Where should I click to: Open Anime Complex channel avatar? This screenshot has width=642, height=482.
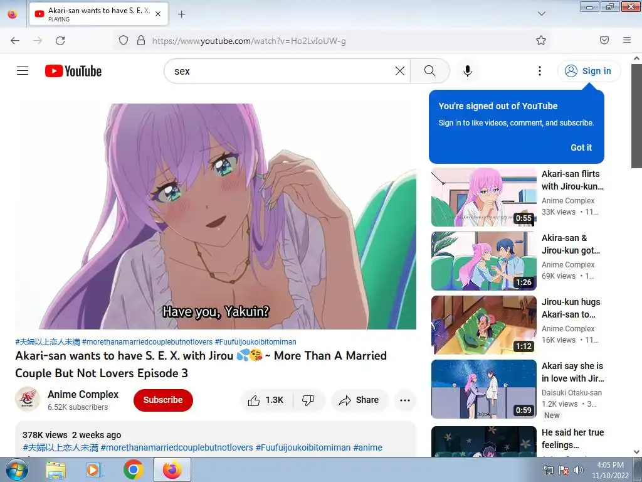(x=28, y=399)
